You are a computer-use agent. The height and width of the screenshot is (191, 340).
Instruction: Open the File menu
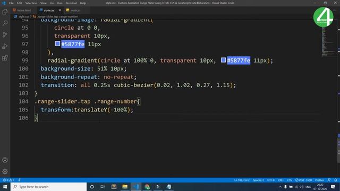(11, 3)
